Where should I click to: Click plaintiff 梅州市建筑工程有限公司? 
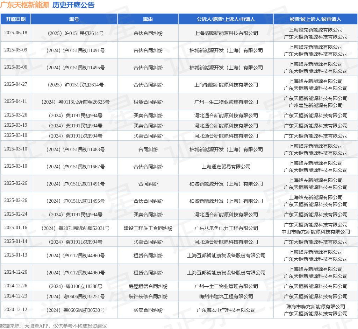(226, 296)
